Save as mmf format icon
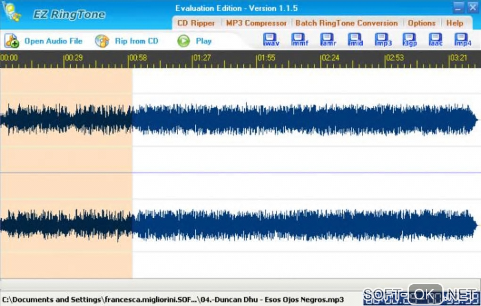Image resolution: width=481 pixels, height=306 pixels. pyautogui.click(x=299, y=40)
